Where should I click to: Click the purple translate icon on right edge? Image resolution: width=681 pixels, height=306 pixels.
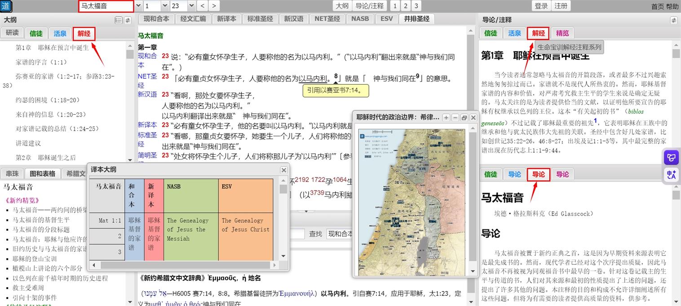coord(672,175)
